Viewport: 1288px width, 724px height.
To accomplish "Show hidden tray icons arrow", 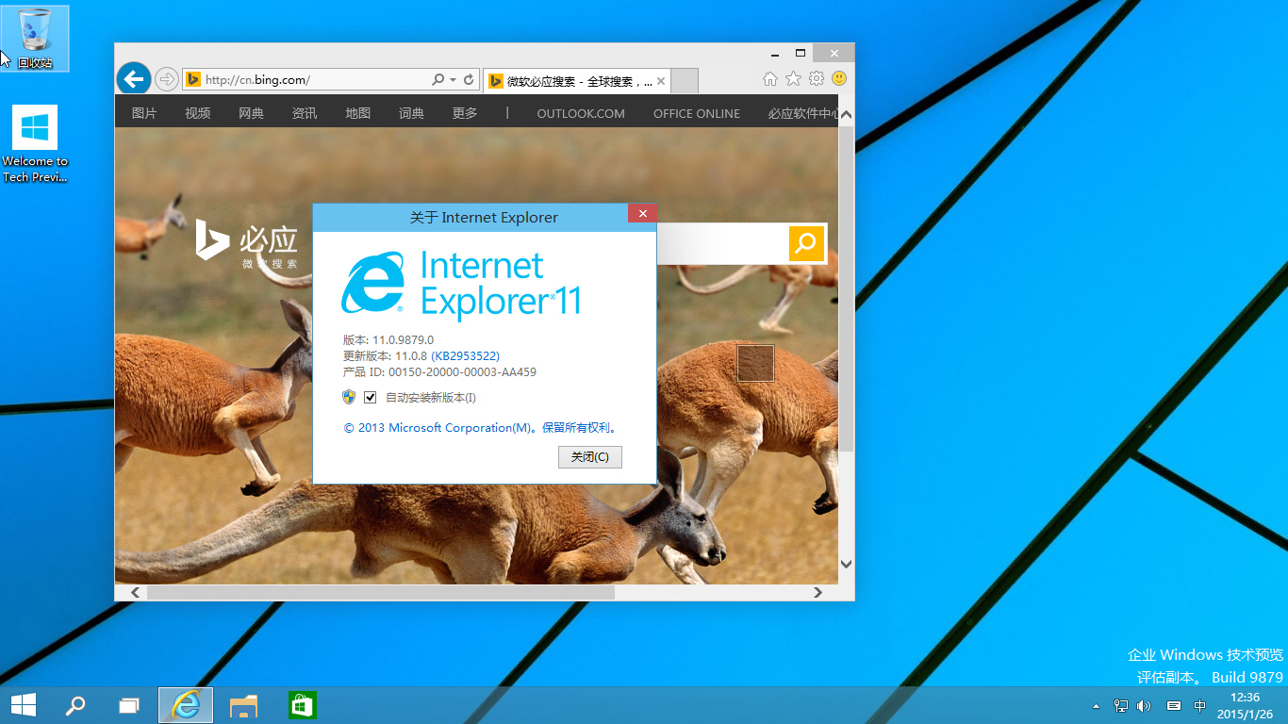I will 1096,706.
